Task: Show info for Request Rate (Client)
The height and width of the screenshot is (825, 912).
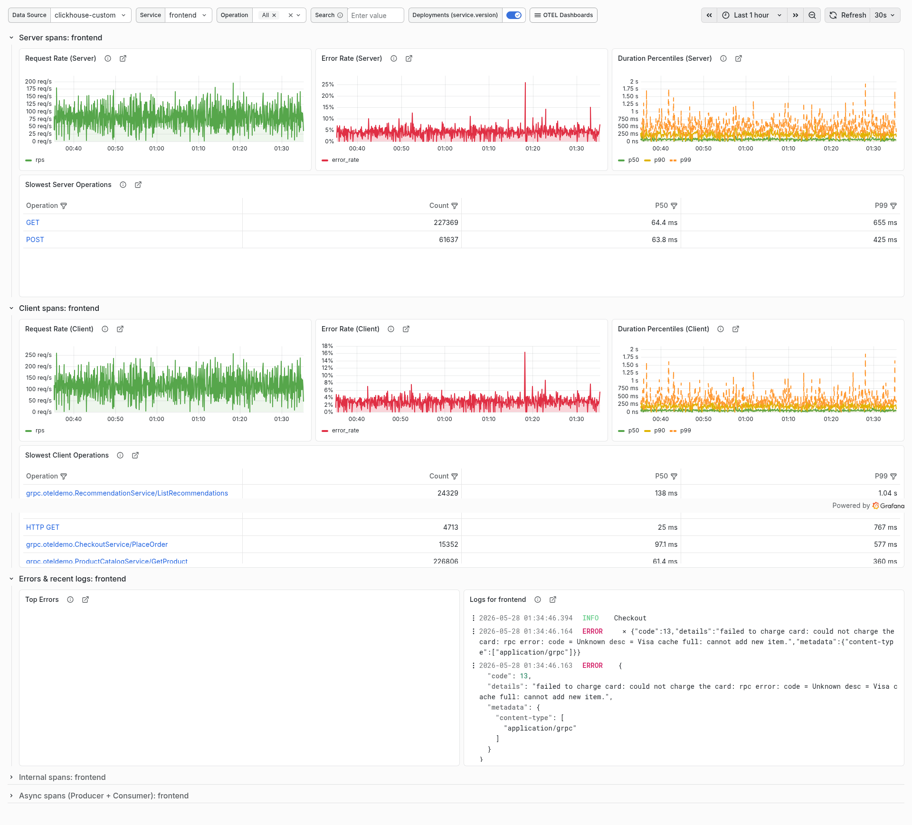Action: point(105,329)
